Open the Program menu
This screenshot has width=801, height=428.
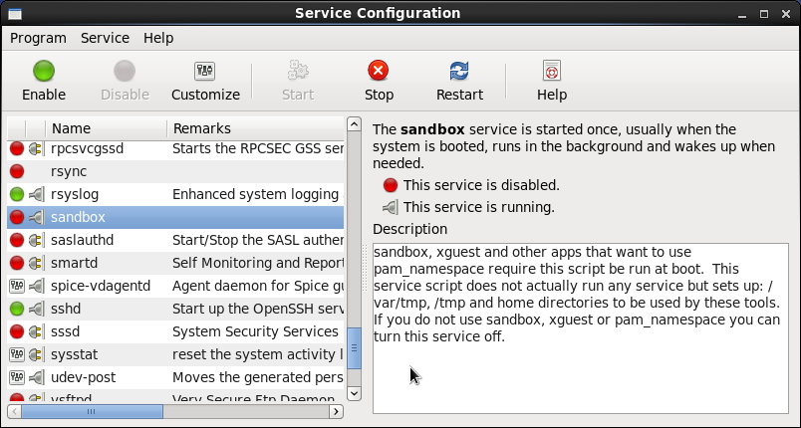click(x=38, y=38)
